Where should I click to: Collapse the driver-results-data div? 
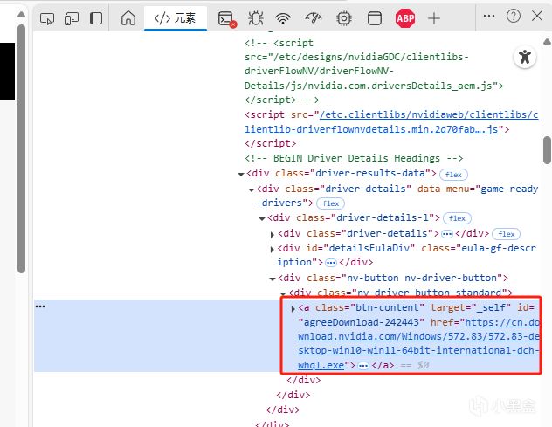click(241, 174)
